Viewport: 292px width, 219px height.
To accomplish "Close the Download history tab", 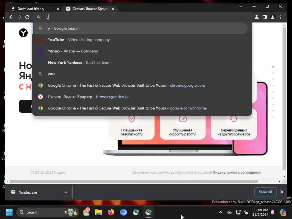I will click(58, 9).
